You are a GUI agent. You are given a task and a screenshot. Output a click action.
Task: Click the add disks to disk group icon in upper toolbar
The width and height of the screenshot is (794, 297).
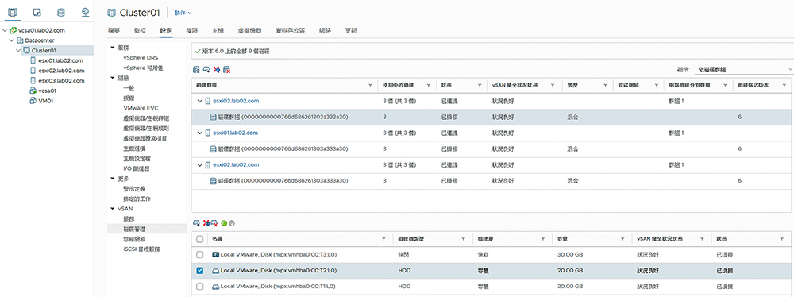(x=206, y=69)
